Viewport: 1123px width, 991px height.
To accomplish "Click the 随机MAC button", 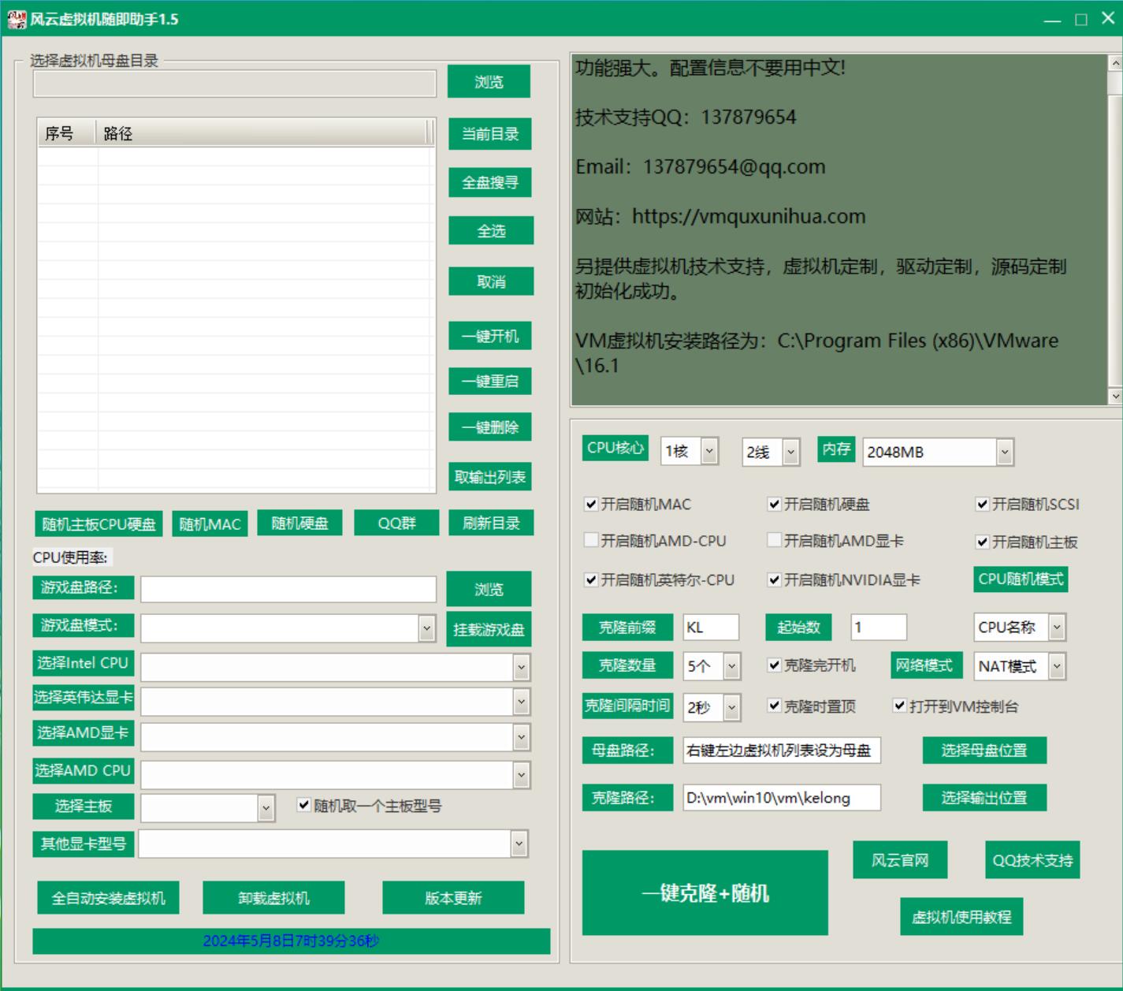I will point(210,524).
